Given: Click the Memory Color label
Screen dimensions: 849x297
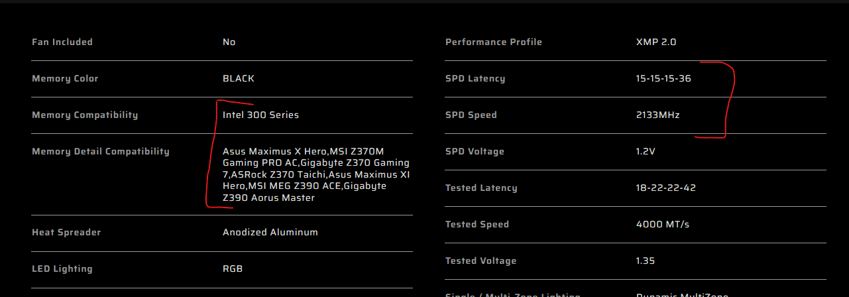Looking at the screenshot, I should [65, 78].
